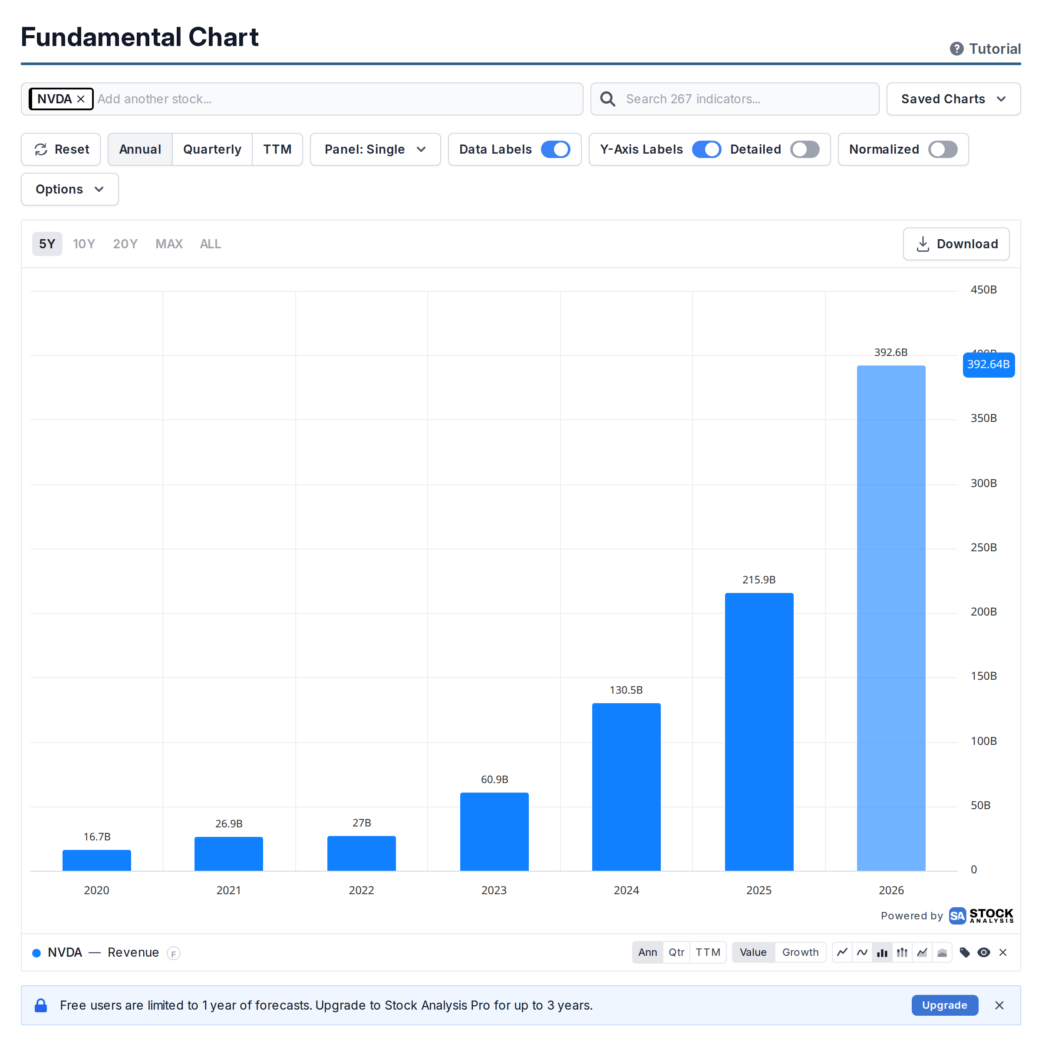This screenshot has height=1060, width=1042.
Task: Select the stacked bar chart icon
Action: pyautogui.click(x=902, y=952)
